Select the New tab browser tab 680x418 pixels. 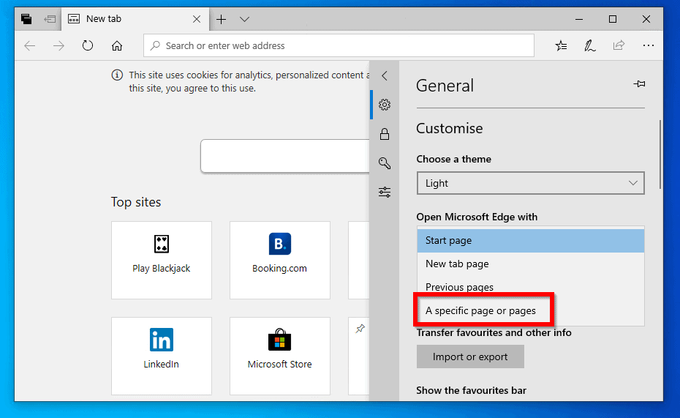(x=135, y=19)
